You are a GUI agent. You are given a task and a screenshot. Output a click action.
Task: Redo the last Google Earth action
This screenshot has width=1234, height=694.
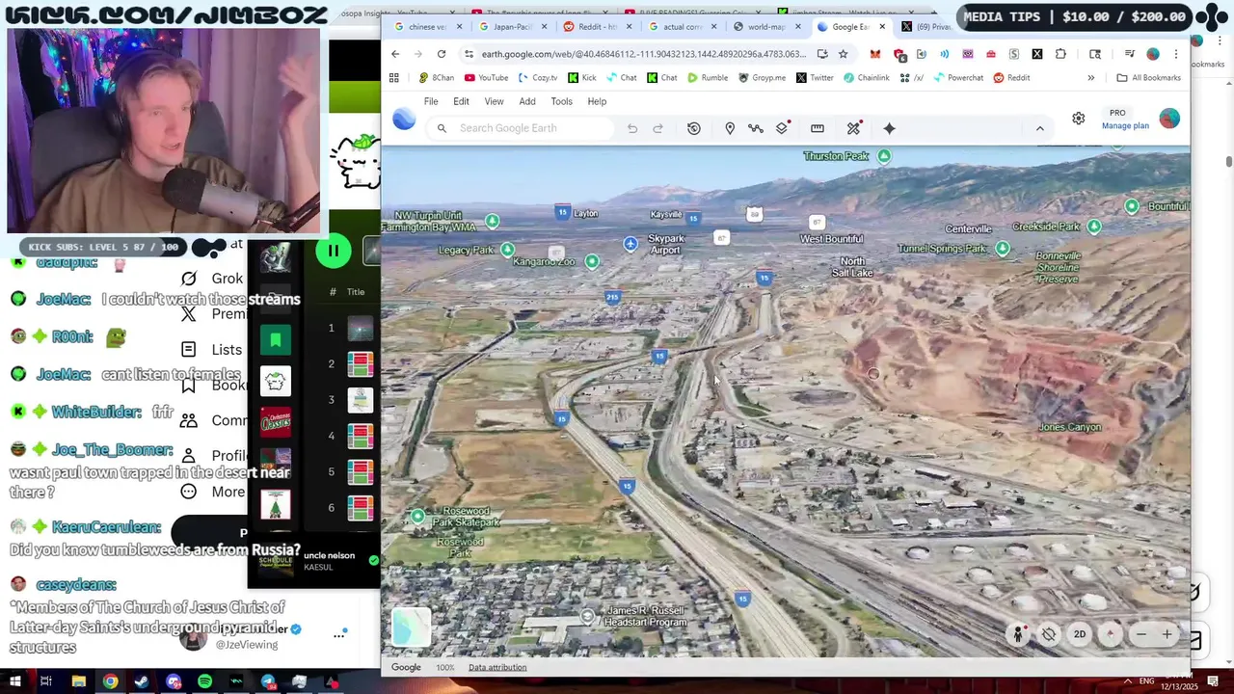658,128
